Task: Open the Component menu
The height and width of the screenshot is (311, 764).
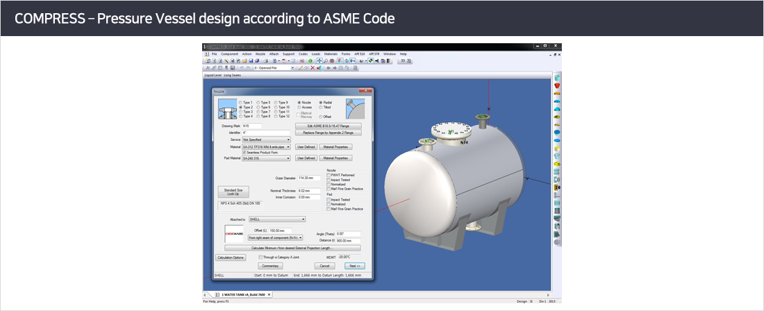Action: point(229,54)
